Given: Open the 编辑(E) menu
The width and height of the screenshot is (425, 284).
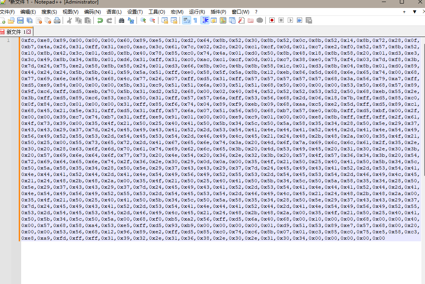Looking at the screenshot, I should coord(28,12).
